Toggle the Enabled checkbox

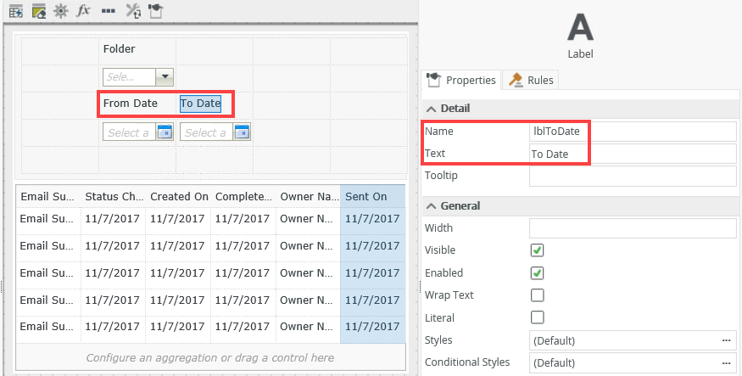(537, 273)
